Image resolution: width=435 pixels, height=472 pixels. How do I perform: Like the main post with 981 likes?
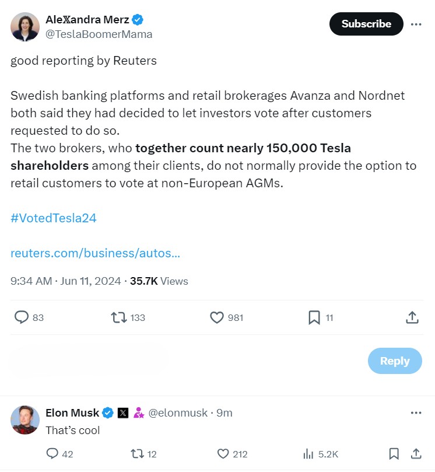click(217, 317)
